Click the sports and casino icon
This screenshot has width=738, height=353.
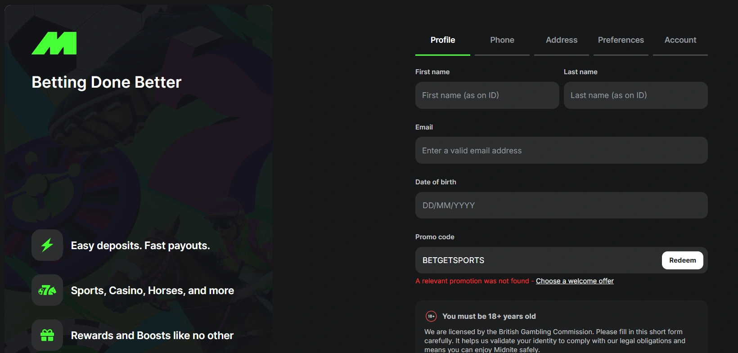click(x=47, y=290)
